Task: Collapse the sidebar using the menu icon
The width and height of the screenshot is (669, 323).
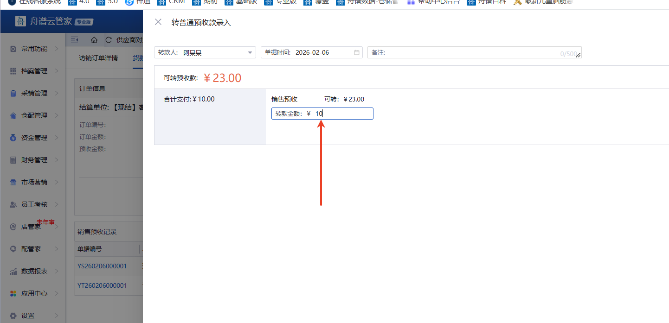Action: pos(75,40)
